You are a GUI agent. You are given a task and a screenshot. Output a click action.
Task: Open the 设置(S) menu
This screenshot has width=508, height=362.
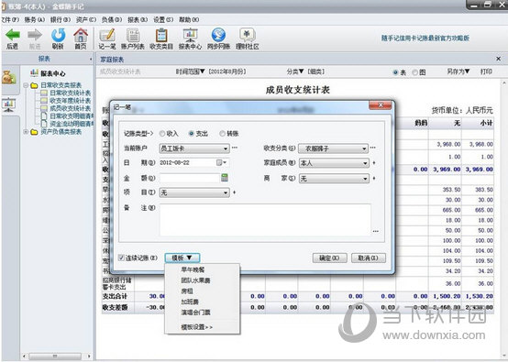(163, 20)
